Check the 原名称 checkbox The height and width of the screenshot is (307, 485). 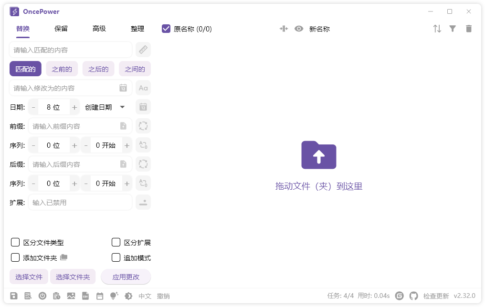pos(166,29)
